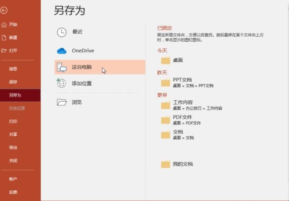Open the 帐户 page

click(13, 179)
